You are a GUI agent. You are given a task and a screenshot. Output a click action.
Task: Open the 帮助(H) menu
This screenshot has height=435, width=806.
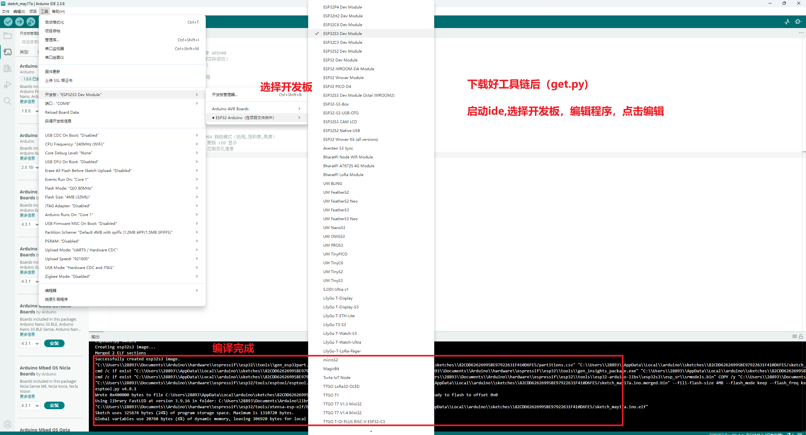pyautogui.click(x=58, y=11)
